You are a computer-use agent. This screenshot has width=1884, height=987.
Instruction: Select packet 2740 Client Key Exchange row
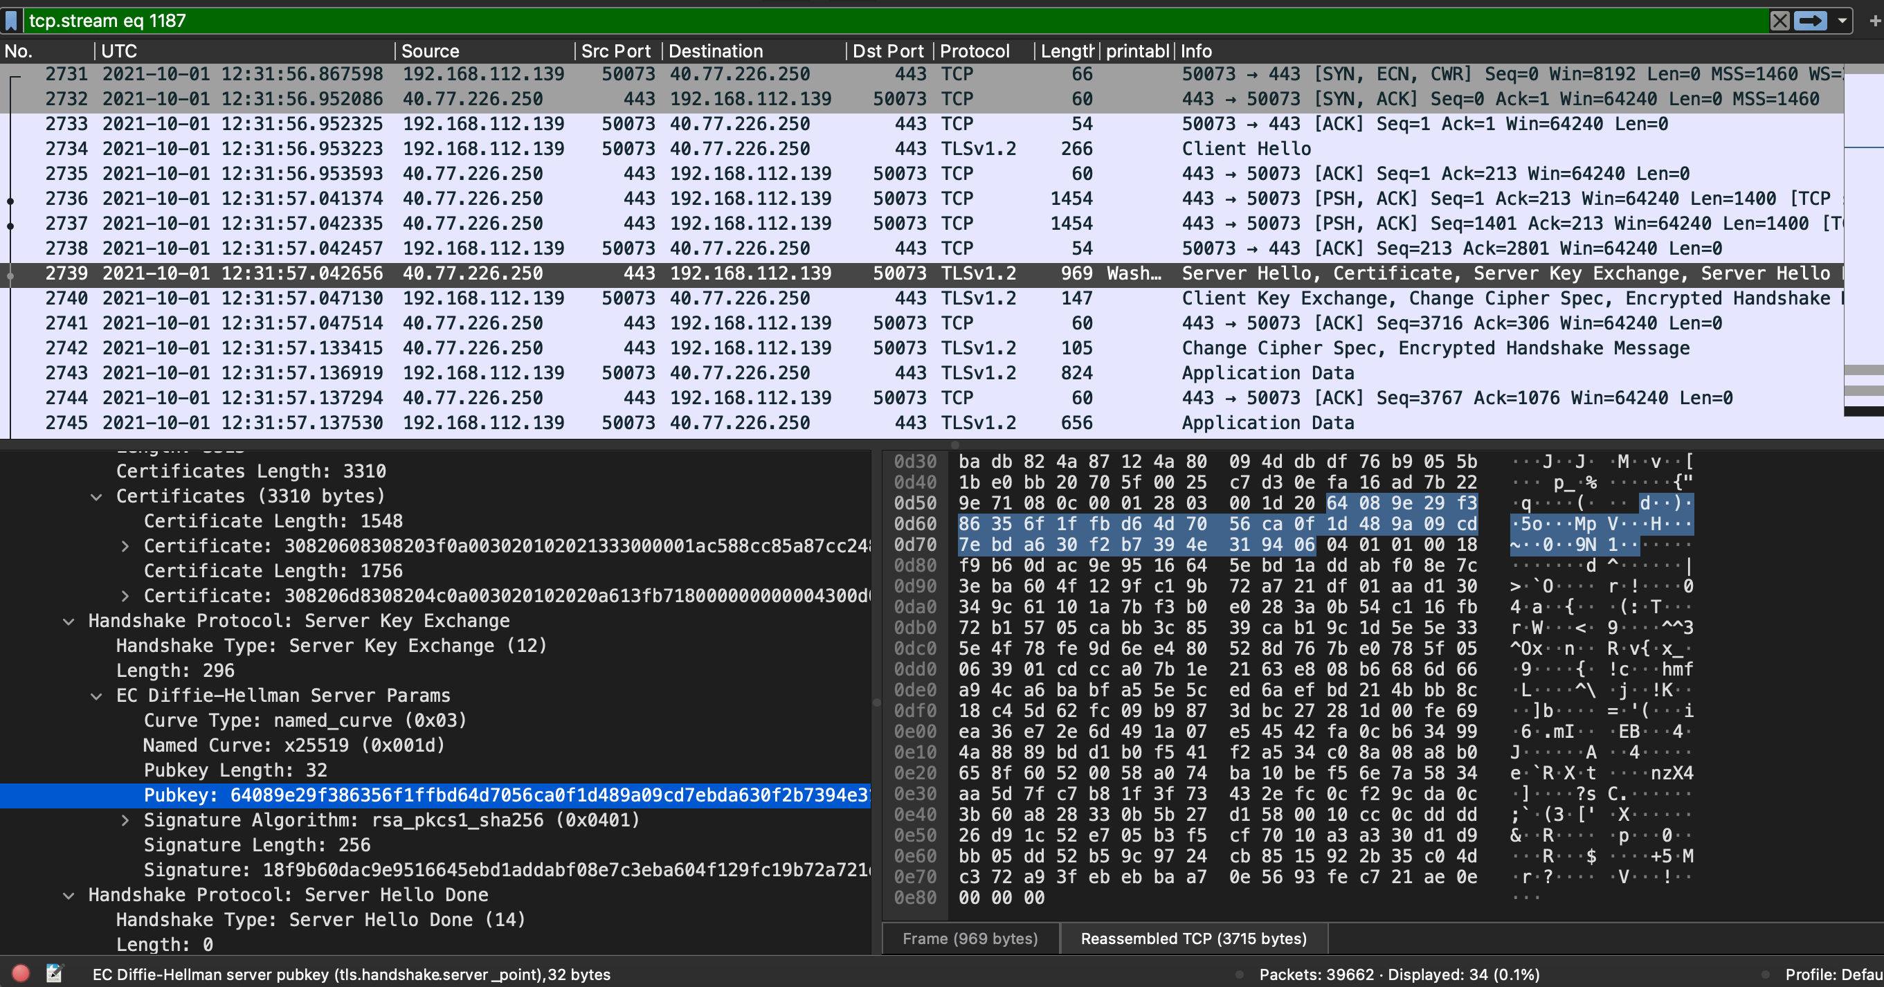(921, 298)
